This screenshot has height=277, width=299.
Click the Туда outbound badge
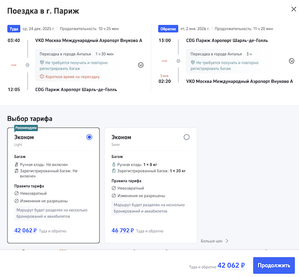[x=13, y=29]
